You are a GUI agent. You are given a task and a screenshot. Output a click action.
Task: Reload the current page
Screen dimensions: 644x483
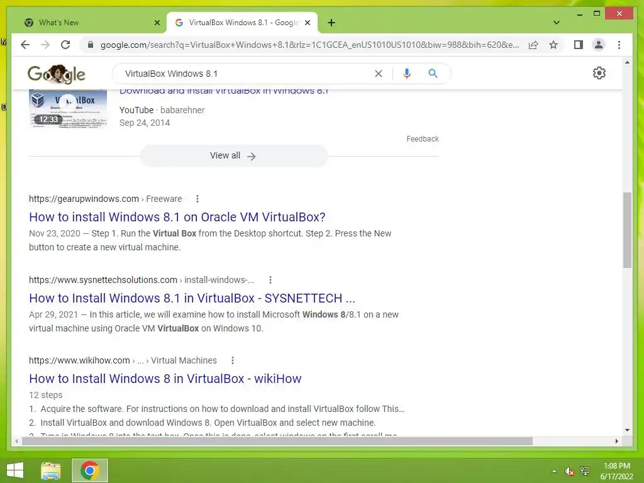click(x=65, y=45)
